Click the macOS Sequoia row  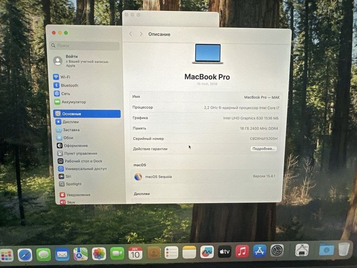pyautogui.click(x=205, y=177)
